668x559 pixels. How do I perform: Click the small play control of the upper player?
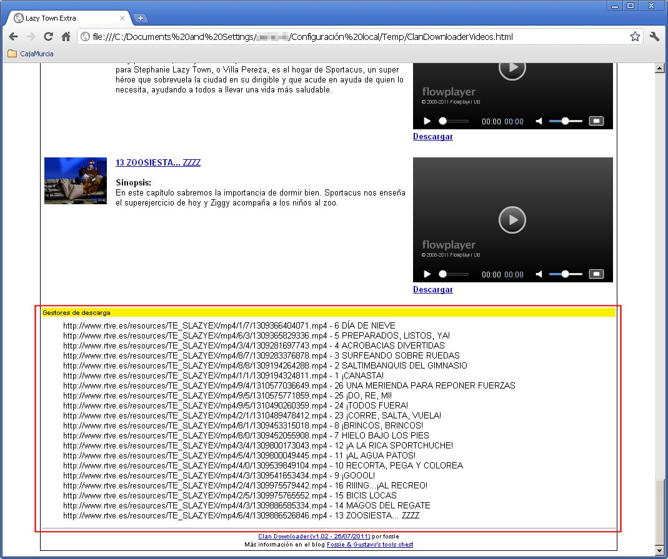pos(427,121)
